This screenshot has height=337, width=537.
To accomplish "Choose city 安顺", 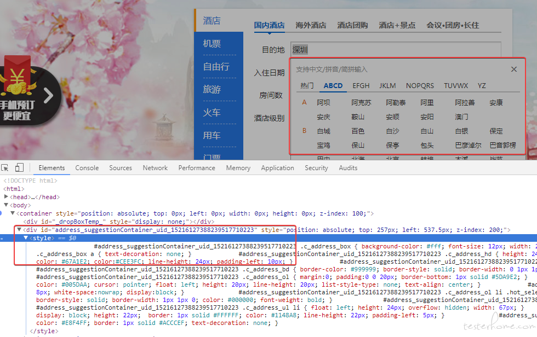I will point(392,117).
